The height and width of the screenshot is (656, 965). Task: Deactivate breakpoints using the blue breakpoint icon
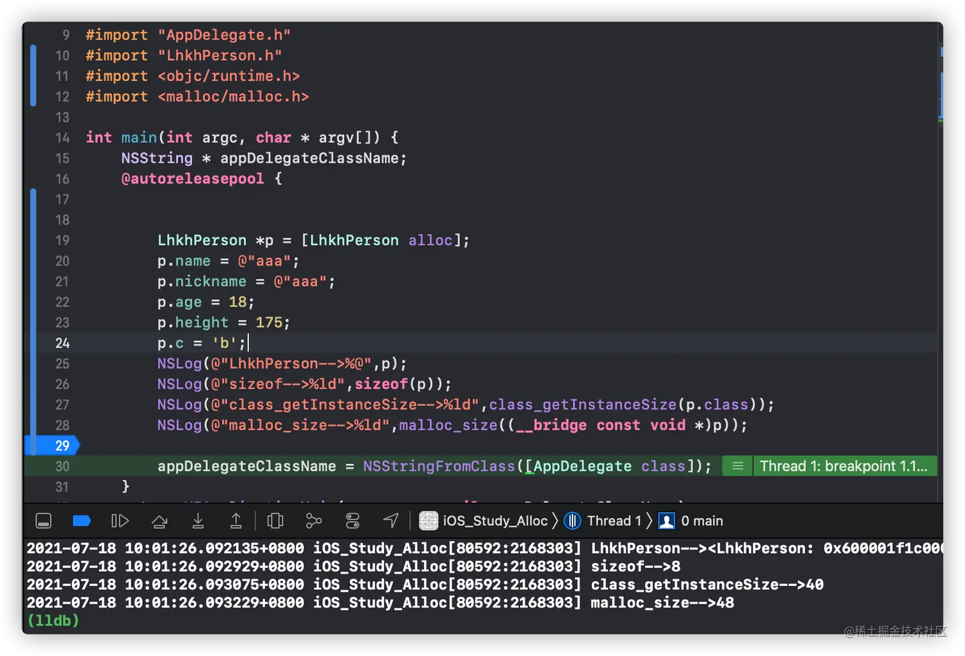82,521
